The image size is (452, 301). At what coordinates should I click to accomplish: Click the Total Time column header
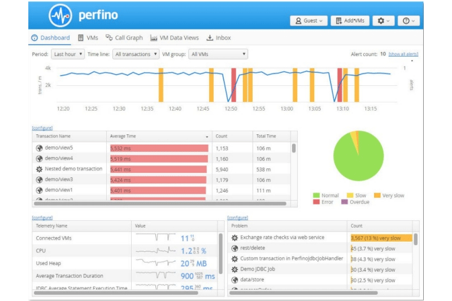[272, 136]
